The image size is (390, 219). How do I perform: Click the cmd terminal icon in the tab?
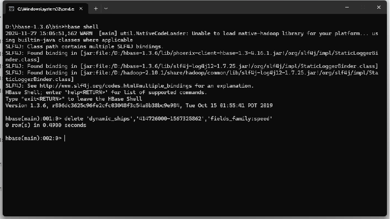point(11,9)
